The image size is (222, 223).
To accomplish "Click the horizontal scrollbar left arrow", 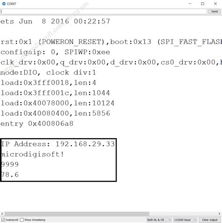I will click(2, 214).
